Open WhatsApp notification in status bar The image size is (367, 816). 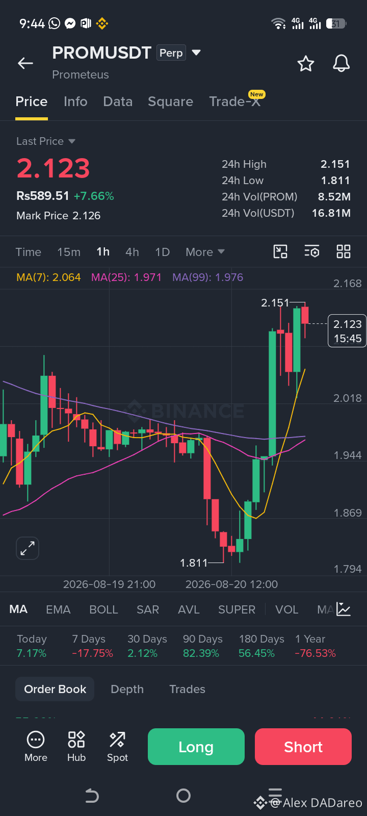click(x=54, y=23)
